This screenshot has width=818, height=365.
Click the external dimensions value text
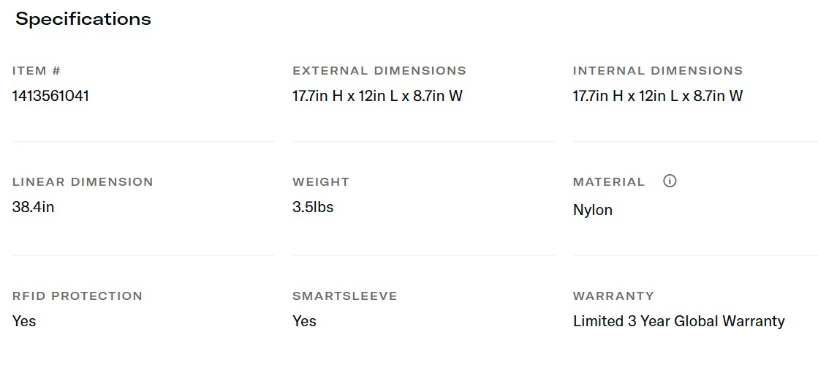click(x=377, y=96)
